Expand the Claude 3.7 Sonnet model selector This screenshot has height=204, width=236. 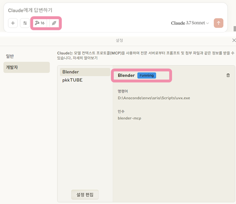190,23
